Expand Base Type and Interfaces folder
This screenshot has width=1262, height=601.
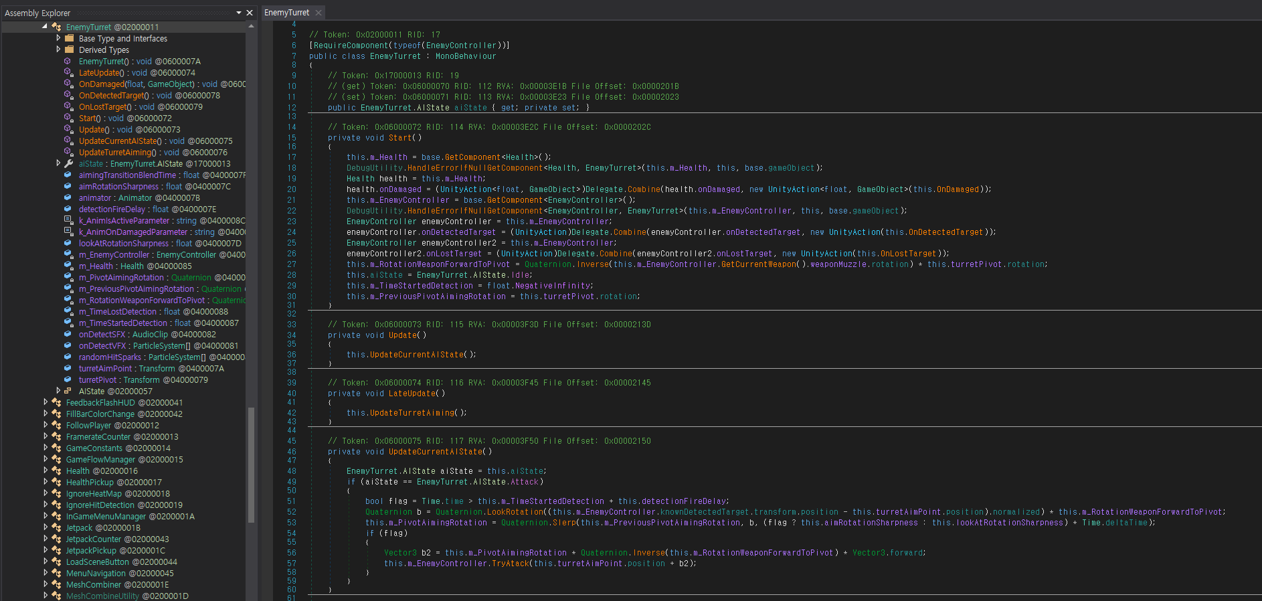pos(58,38)
